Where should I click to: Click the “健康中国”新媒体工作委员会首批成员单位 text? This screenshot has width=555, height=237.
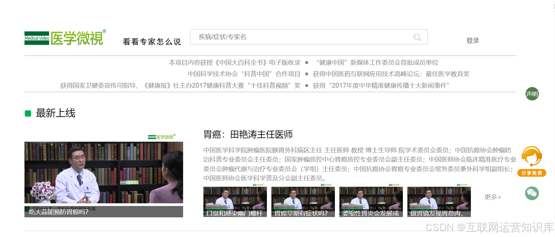tap(377, 63)
